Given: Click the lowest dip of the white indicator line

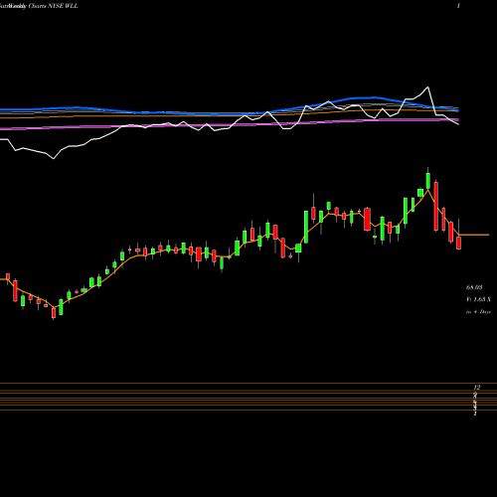Looking at the screenshot, I should click(54, 159).
